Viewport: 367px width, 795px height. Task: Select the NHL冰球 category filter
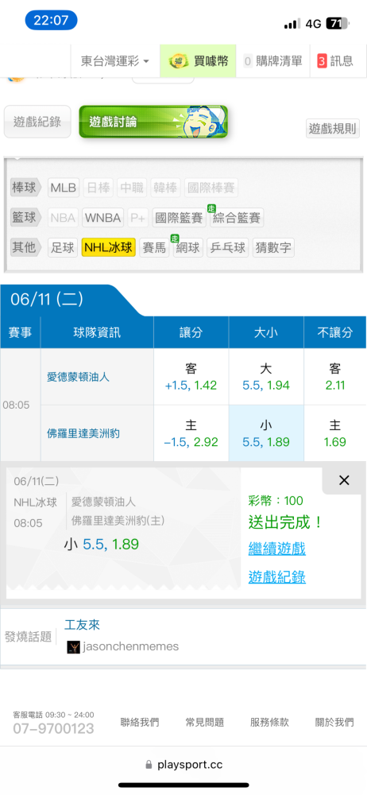[x=109, y=247]
